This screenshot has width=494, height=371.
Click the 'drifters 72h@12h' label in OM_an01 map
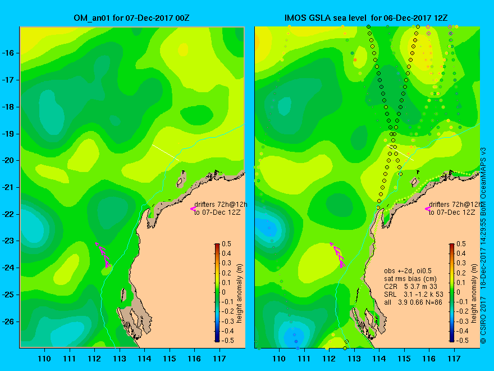point(221,205)
